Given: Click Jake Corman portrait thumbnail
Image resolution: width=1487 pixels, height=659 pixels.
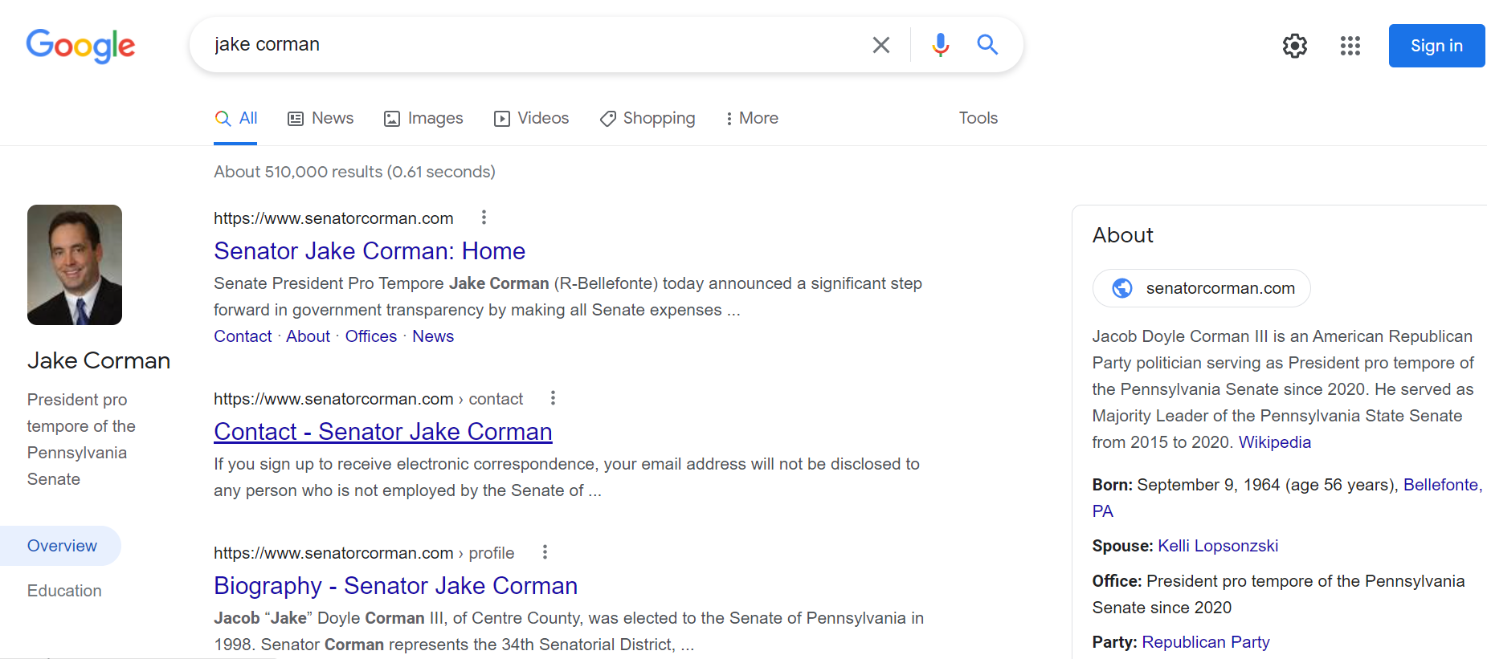Looking at the screenshot, I should coord(75,265).
